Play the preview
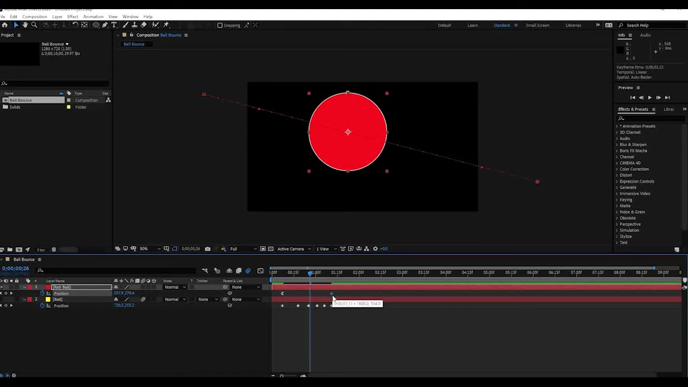The width and height of the screenshot is (688, 387). pos(649,98)
